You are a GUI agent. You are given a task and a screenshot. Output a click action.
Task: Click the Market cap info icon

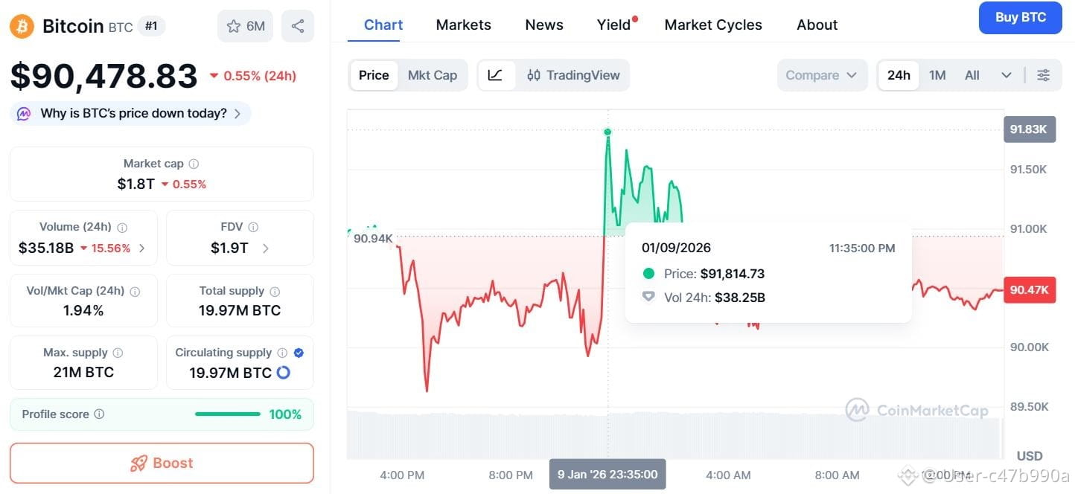pos(194,164)
